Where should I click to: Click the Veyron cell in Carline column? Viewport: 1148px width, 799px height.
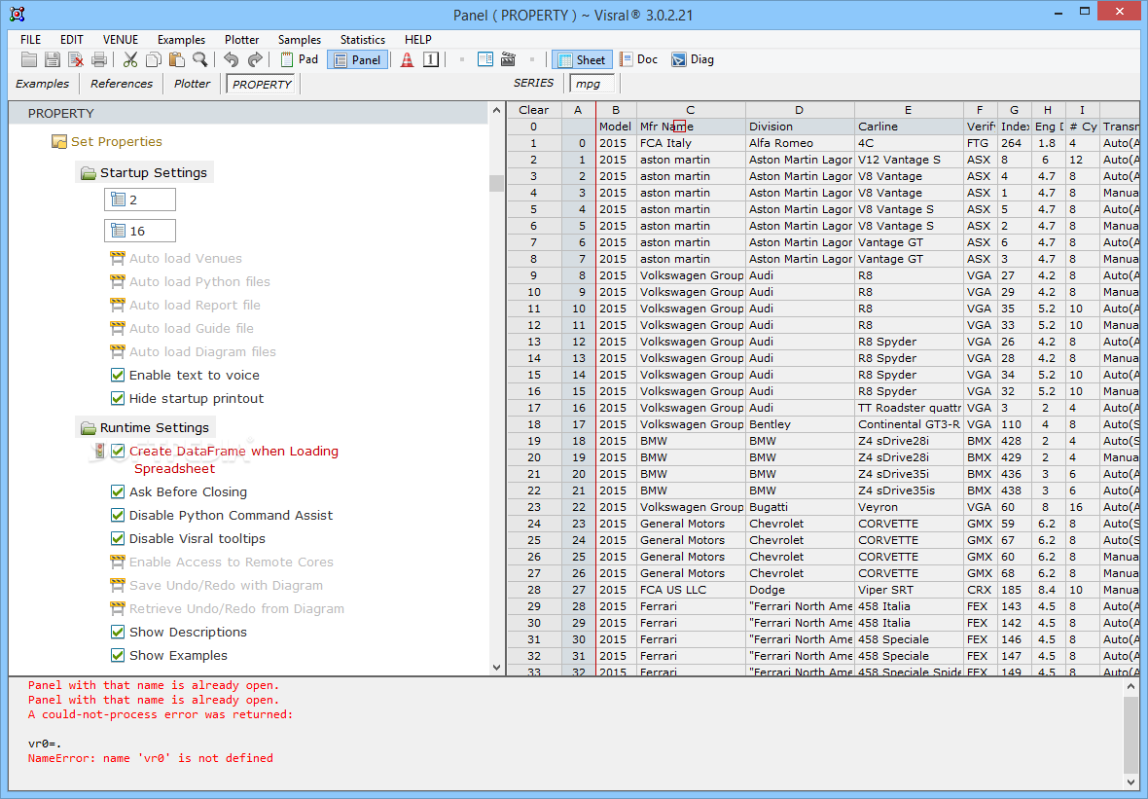coord(909,507)
